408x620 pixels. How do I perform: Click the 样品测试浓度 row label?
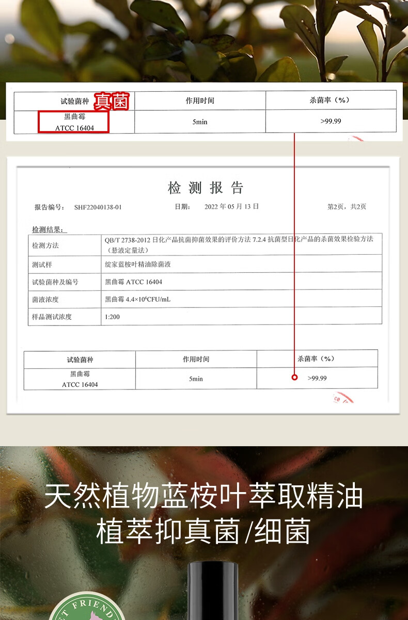tap(52, 317)
